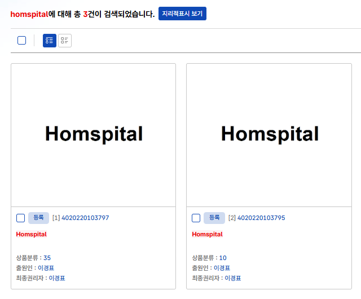The image size is (361, 299).
Task: Switch to the detailed card view icon
Action: 50,41
